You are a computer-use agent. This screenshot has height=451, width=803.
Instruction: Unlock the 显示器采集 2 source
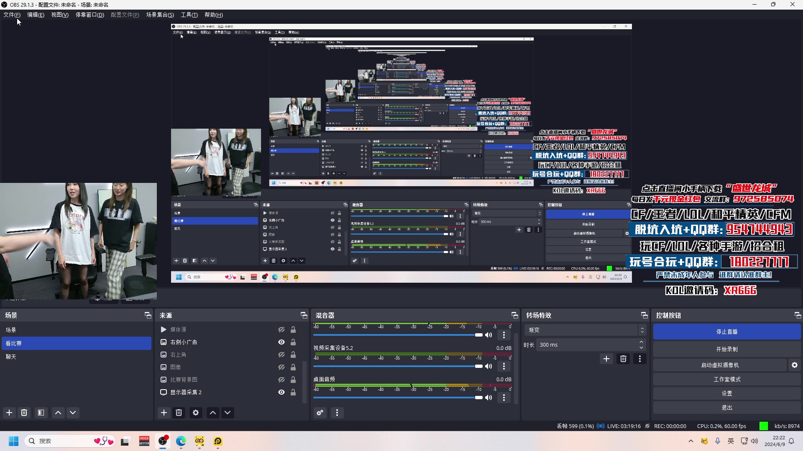pyautogui.click(x=293, y=392)
